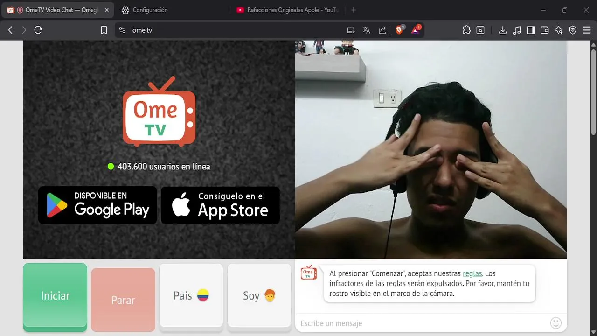The height and width of the screenshot is (336, 597).
Task: Click the install app icon in address bar
Action: coord(351,30)
